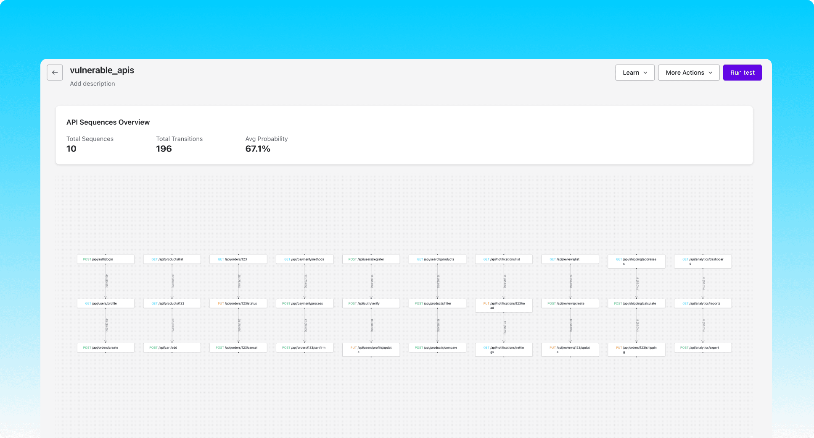
Task: Click the 10 (58.0%) edge below reviews/list
Action: pos(571,281)
